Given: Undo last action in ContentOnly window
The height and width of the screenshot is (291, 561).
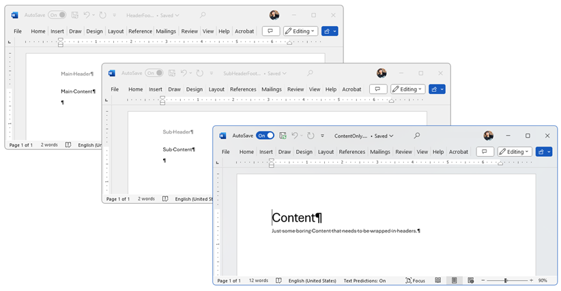Looking at the screenshot, I should tap(294, 136).
